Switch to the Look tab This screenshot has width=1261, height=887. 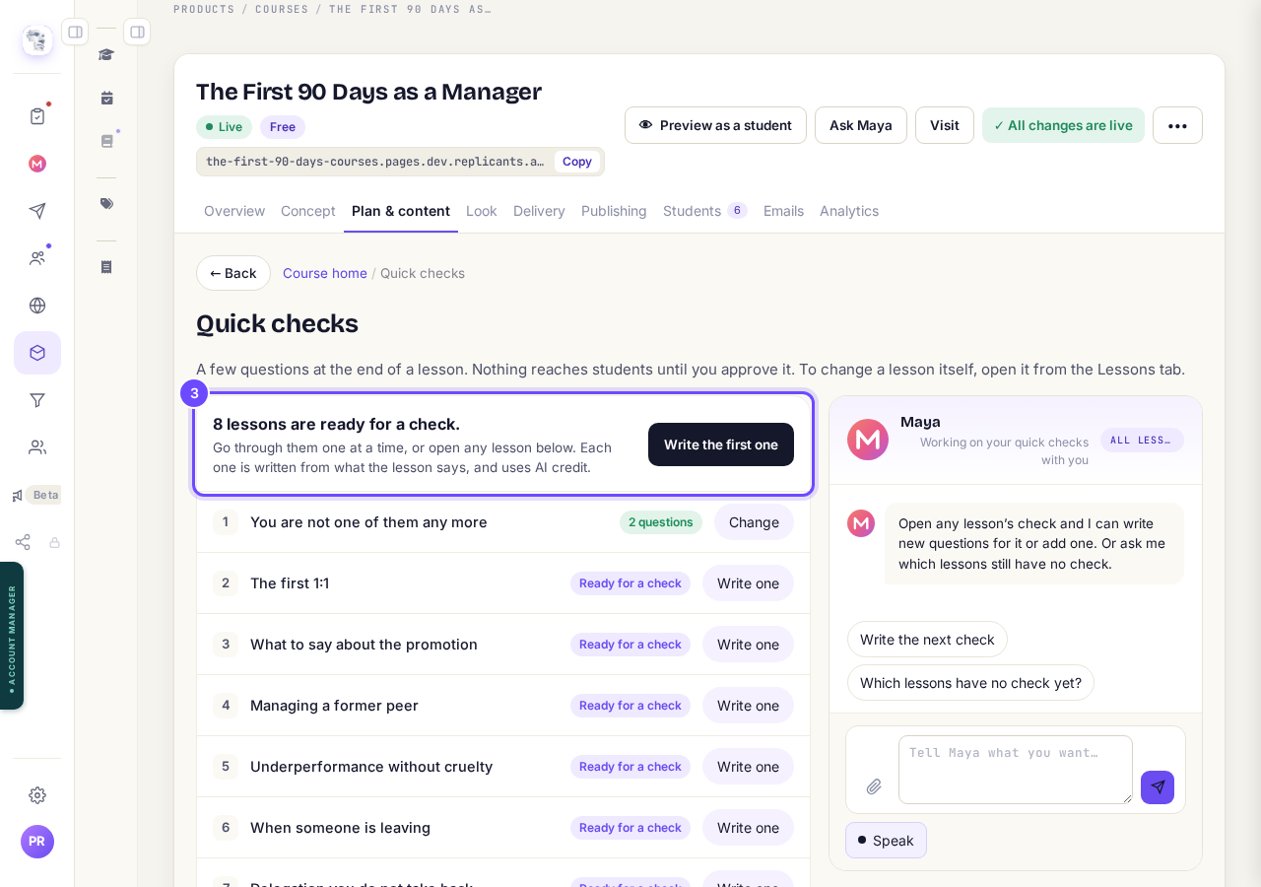[x=482, y=211]
